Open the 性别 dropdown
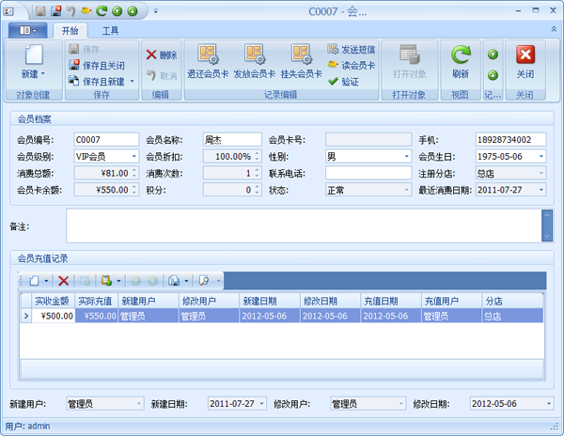Viewport: 564px width, 436px height. [x=407, y=156]
